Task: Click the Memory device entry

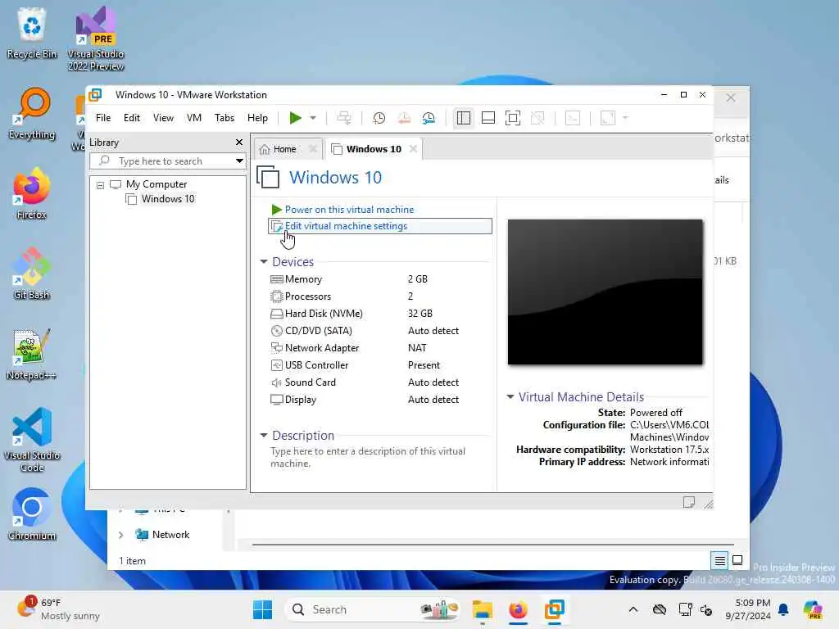Action: pyautogui.click(x=303, y=279)
